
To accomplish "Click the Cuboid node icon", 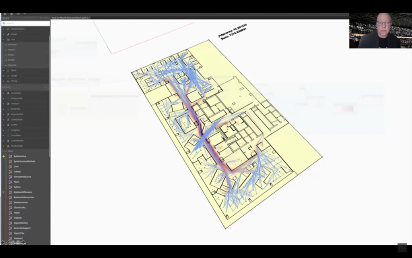I will tap(10, 172).
